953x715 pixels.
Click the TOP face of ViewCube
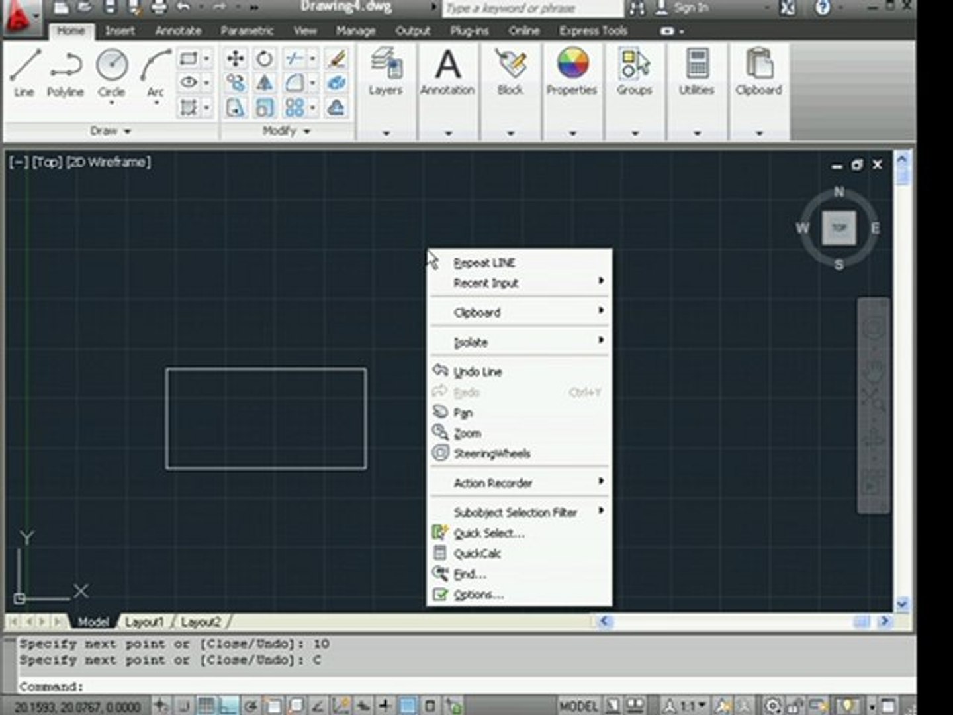(839, 228)
